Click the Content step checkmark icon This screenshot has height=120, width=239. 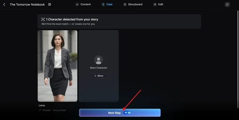tap(77, 5)
